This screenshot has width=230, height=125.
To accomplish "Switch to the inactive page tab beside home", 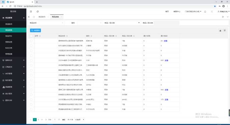I will pyautogui.click(x=42, y=17).
